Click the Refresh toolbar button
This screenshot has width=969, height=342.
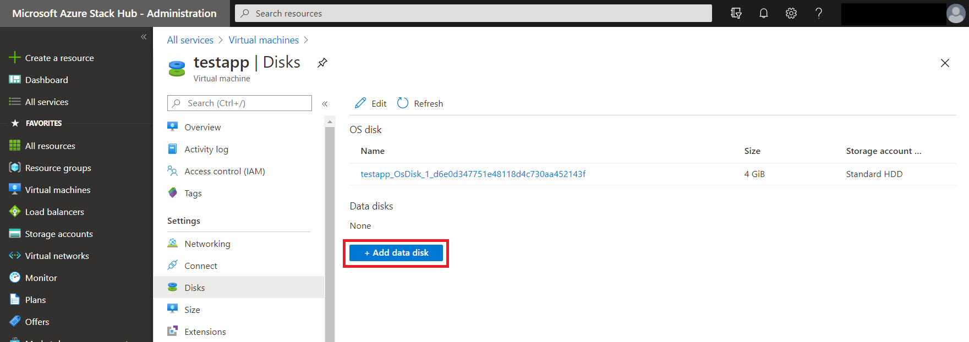(420, 103)
